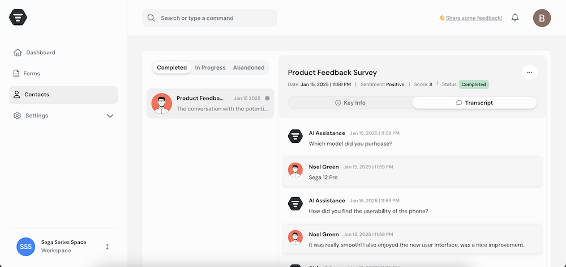Image resolution: width=566 pixels, height=267 pixels.
Task: Click the Completed status badge
Action: [x=473, y=84]
